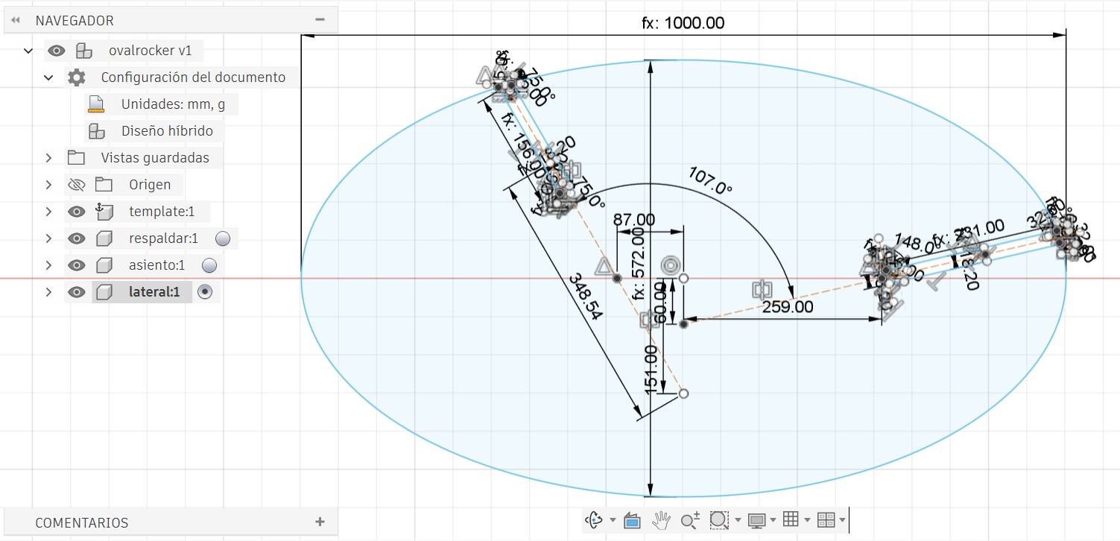
Task: Click the 348.54 diagonal dimension
Action: [586, 297]
